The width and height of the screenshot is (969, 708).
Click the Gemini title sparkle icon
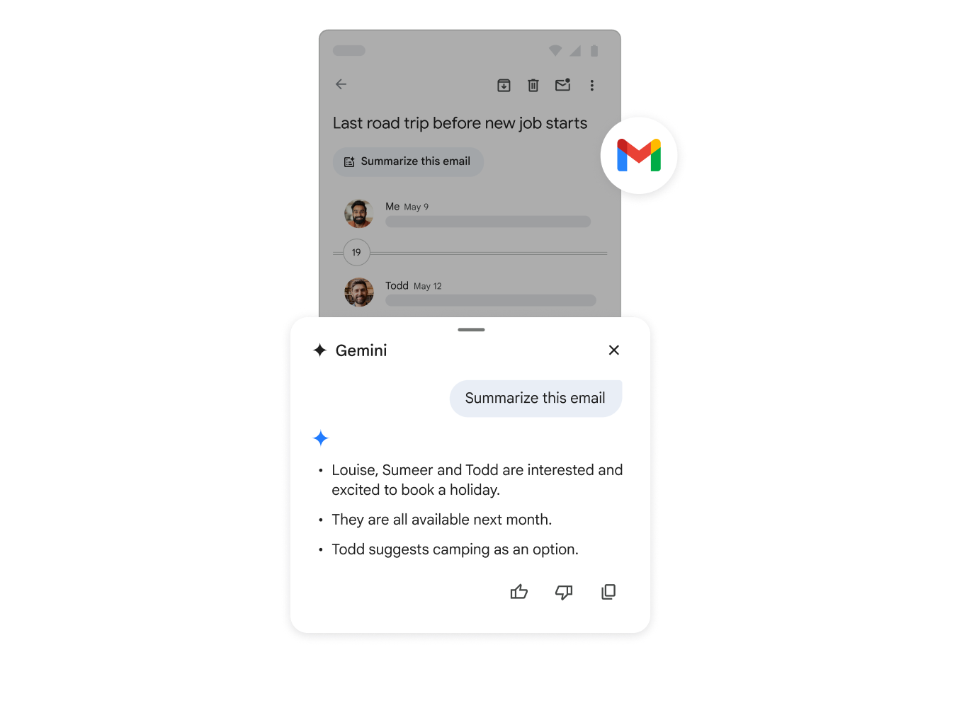[x=320, y=350]
